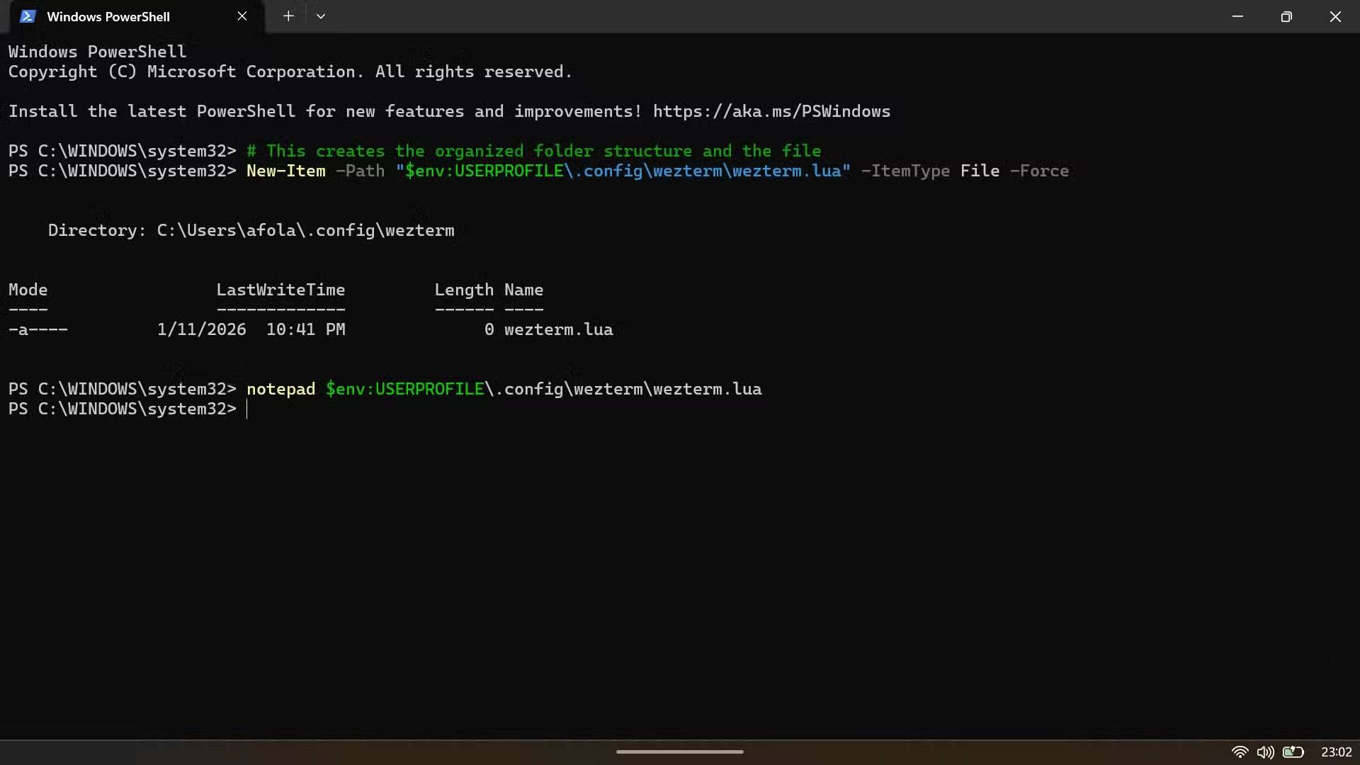1360x765 pixels.
Task: Click the battery status tray icon
Action: (x=1293, y=752)
